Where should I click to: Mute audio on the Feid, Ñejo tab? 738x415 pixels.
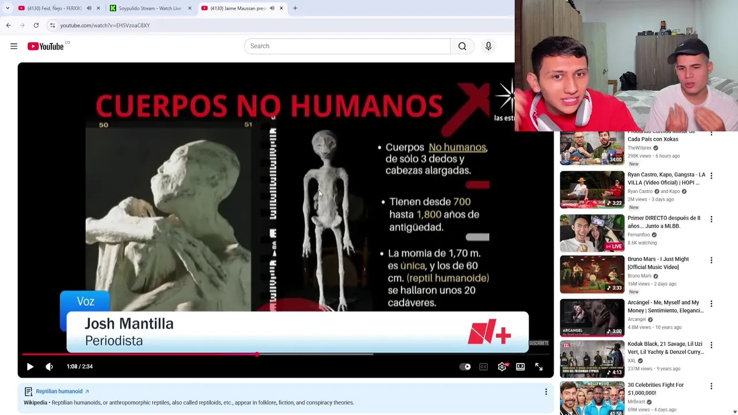click(89, 8)
